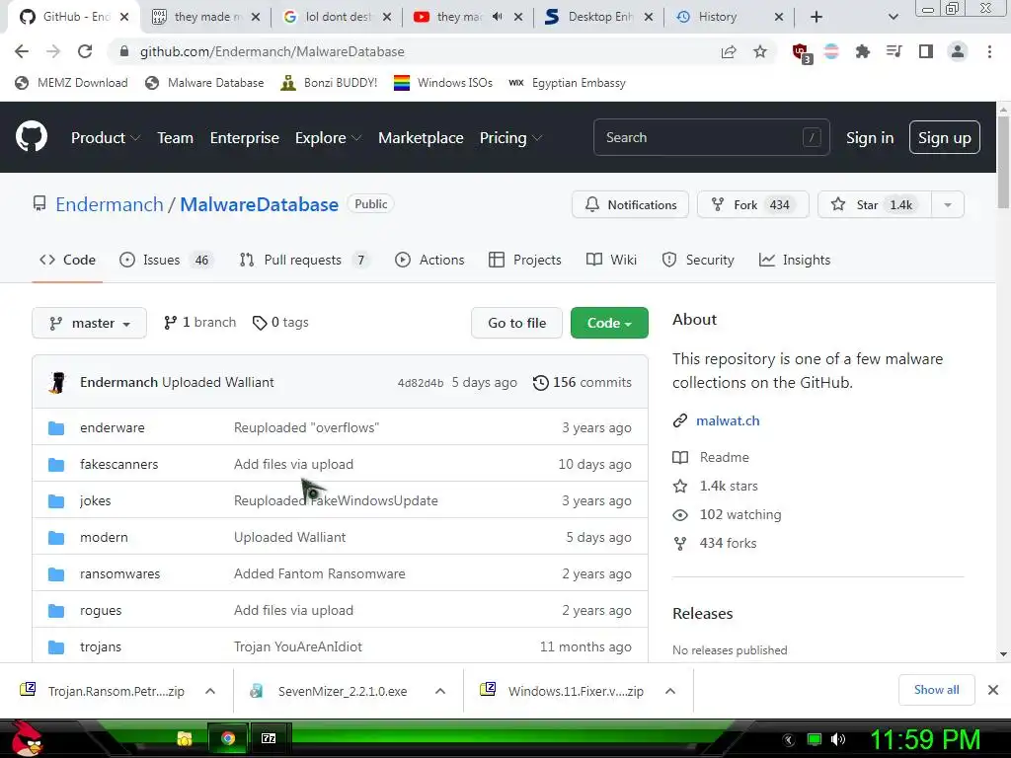Screen dimensions: 1011x758
Task: Click the Endermanch avatar in commit row
Action: [x=57, y=382]
